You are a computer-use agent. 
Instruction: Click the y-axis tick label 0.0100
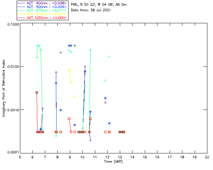13,67
